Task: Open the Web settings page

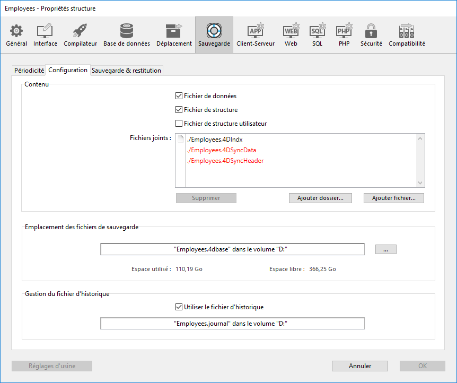Action: 291,35
